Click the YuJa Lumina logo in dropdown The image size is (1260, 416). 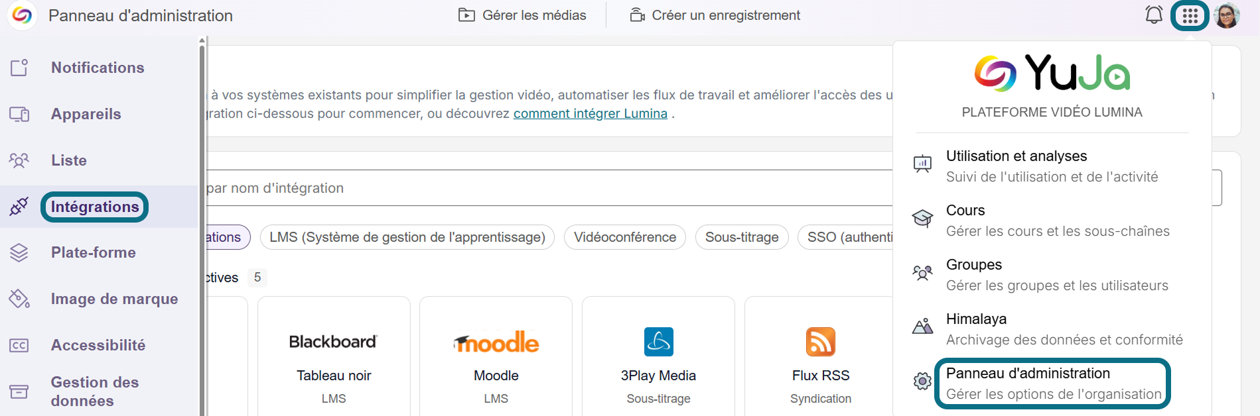point(1052,72)
